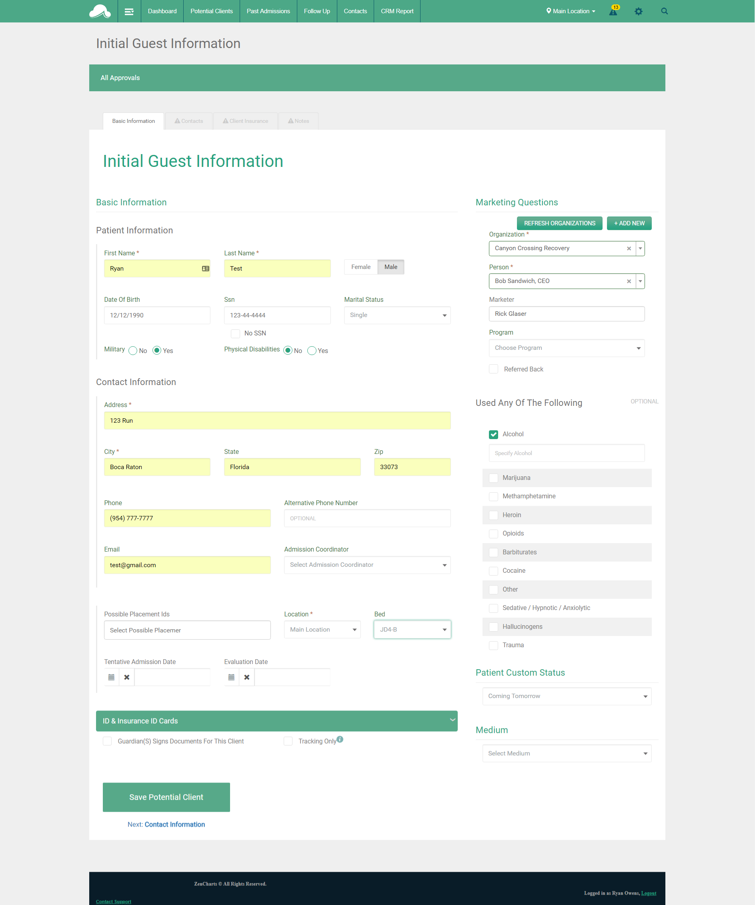Clear the Canyon Crossing Recovery organization selection
The height and width of the screenshot is (905, 755).
click(629, 249)
